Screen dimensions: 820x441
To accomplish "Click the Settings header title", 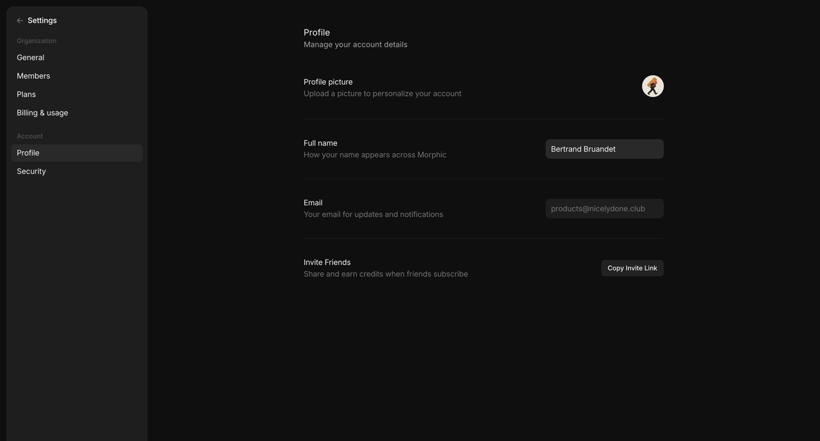I will 42,21.
